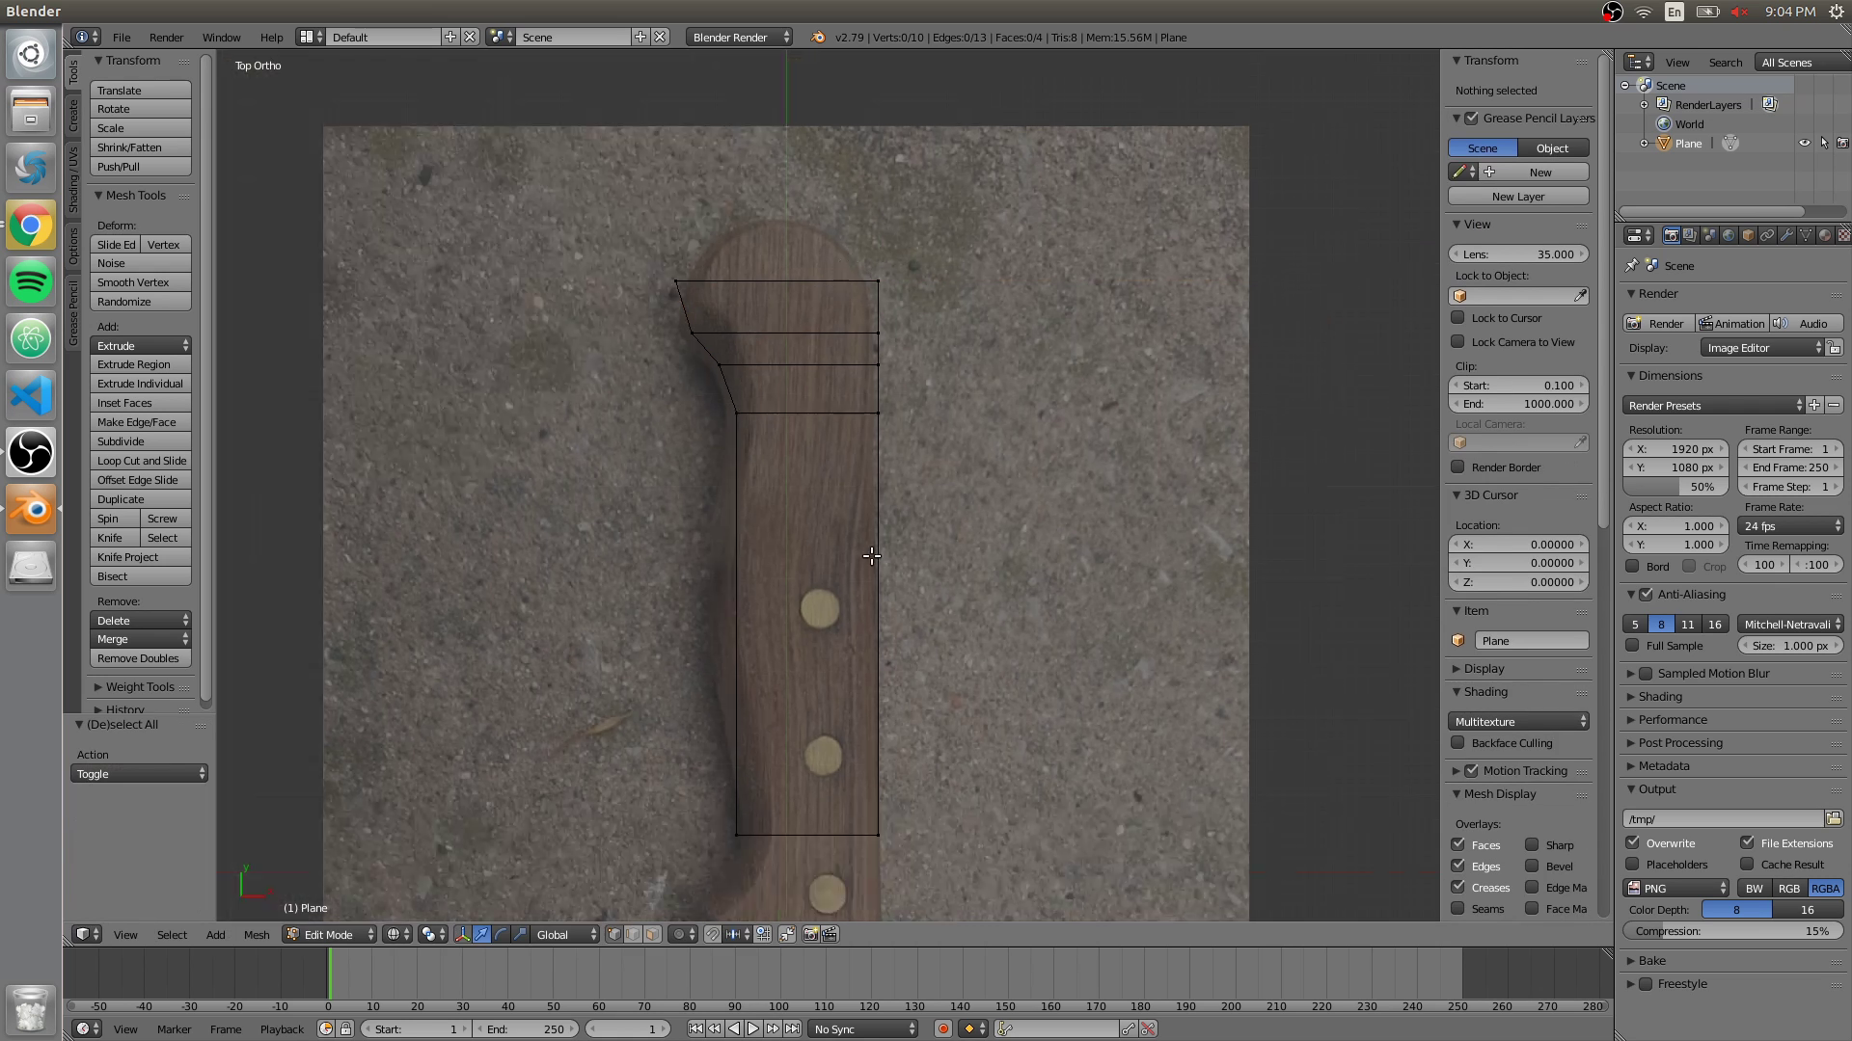Screen dimensions: 1852x1041
Task: Enable Full Sample checkbox
Action: tap(1633, 645)
